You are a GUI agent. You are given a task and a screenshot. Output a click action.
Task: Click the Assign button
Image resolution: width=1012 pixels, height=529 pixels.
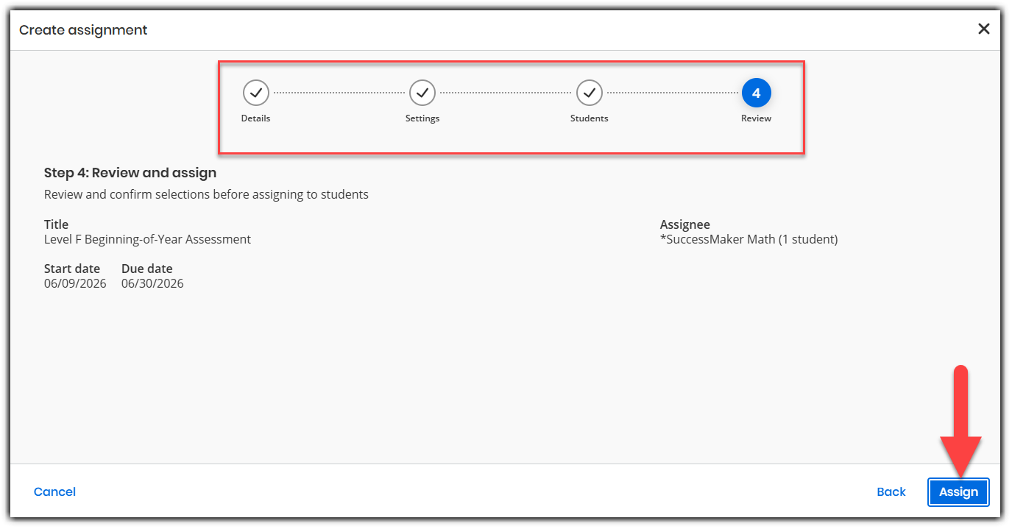(958, 491)
